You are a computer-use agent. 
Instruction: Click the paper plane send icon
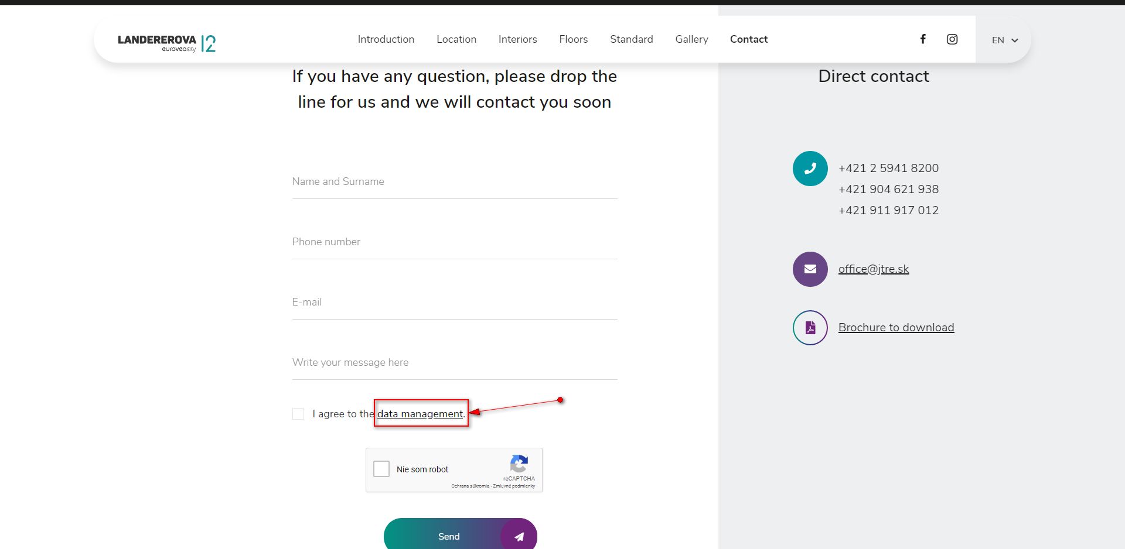[519, 536]
